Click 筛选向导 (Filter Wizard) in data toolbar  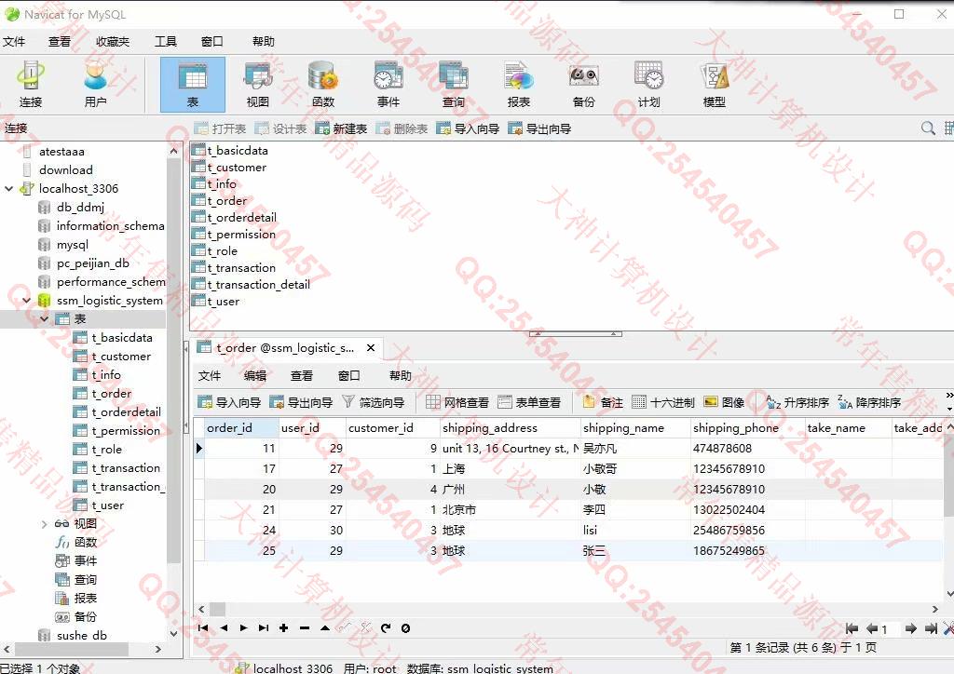point(373,402)
